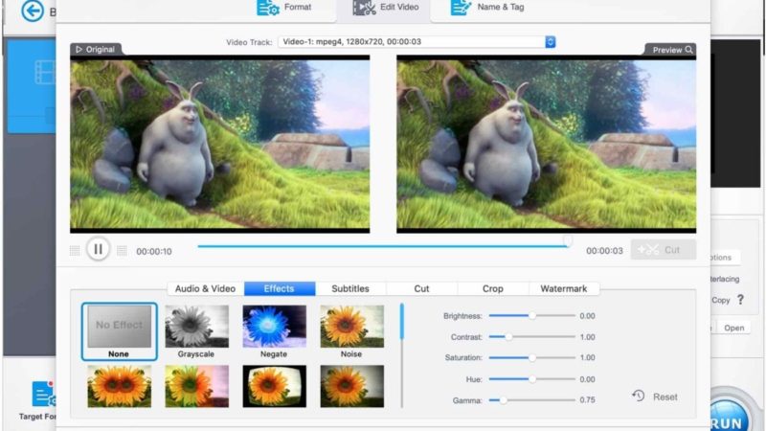766x431 pixels.
Task: Switch to the Edit Video tab
Action: click(385, 8)
